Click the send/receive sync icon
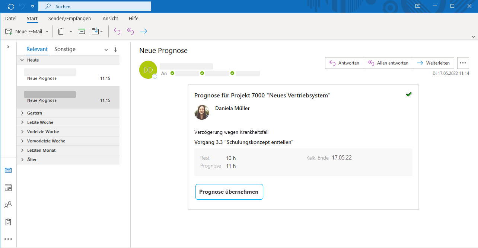Screen dimensions: 478x248 11,6
